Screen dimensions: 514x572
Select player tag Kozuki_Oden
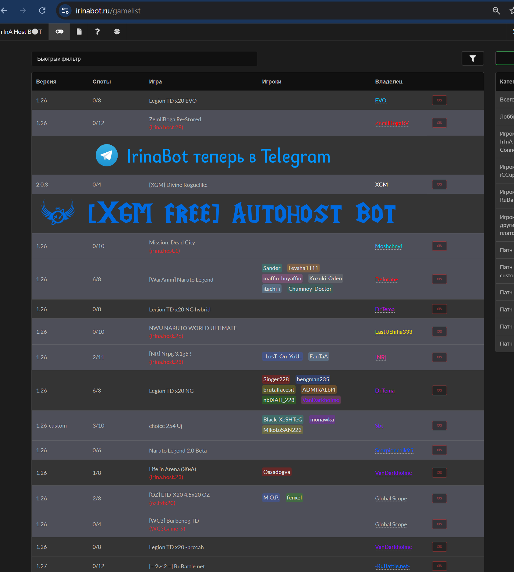click(325, 279)
